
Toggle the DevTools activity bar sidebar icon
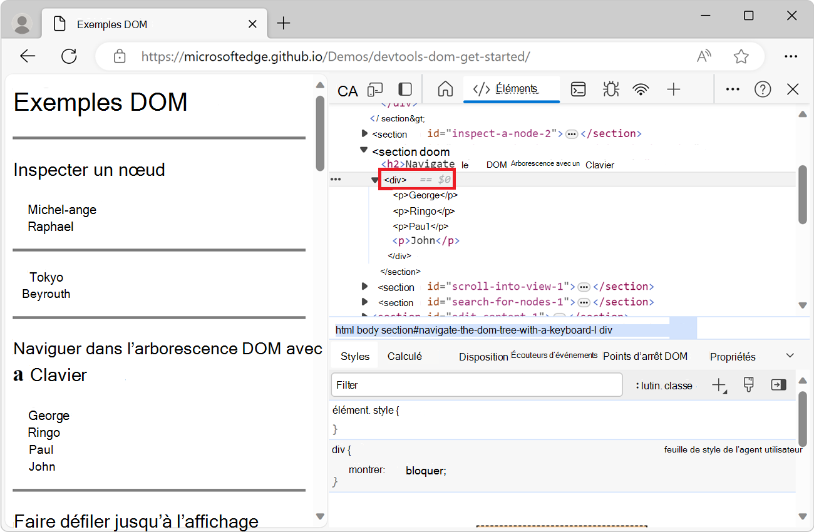tap(406, 90)
